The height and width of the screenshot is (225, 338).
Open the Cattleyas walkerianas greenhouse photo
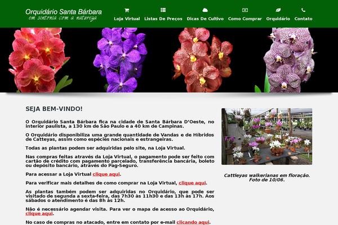[266, 136]
